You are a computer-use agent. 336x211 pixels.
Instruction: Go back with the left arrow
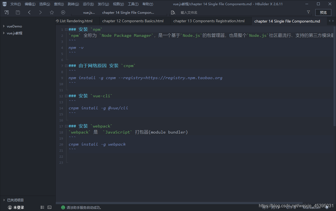point(29,12)
